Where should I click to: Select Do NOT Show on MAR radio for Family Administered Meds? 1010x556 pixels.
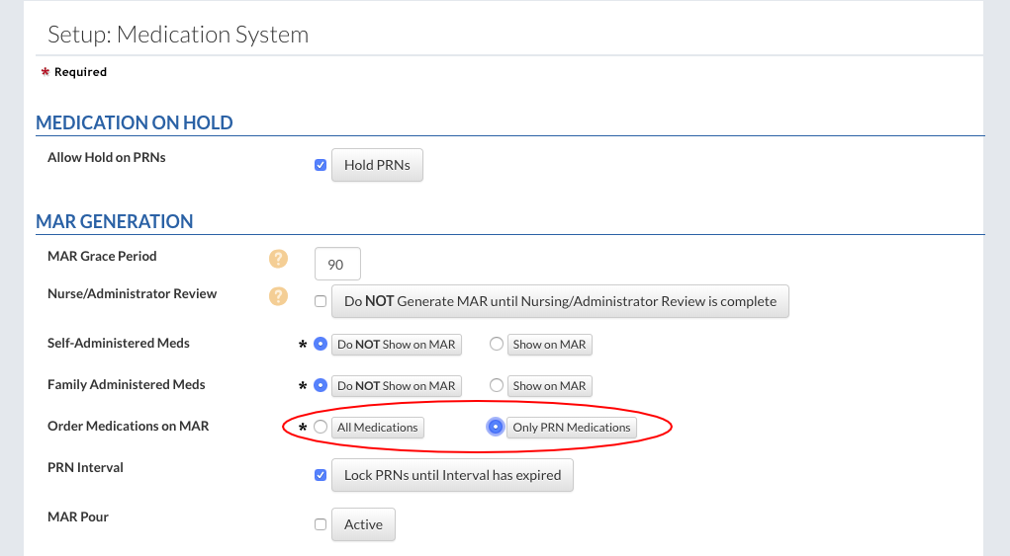pos(320,386)
